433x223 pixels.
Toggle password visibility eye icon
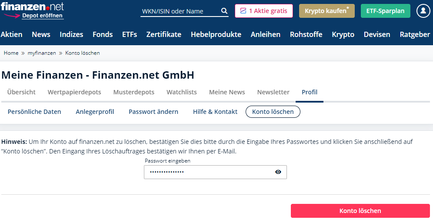pyautogui.click(x=278, y=172)
